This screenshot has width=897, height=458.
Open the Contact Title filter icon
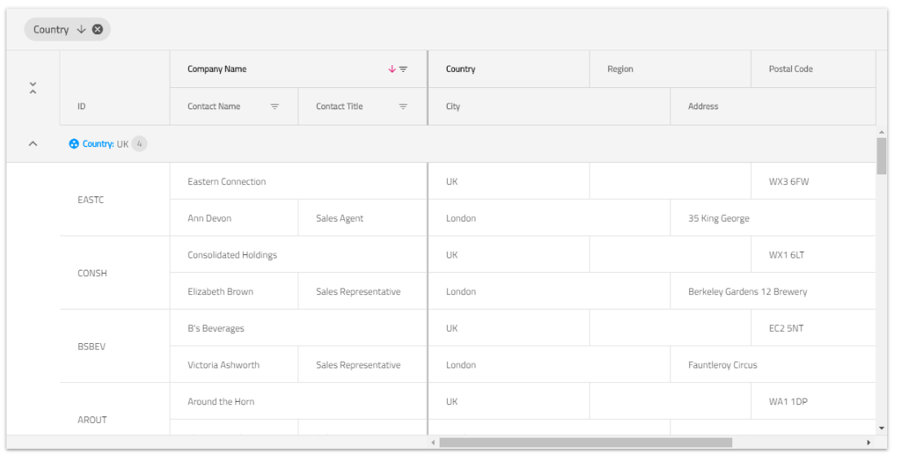(x=404, y=107)
